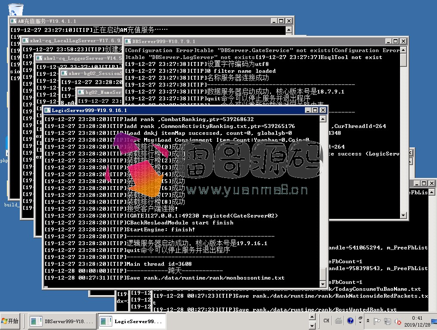This screenshot has height=330, width=437.
Task: Click the network tray icon
Action: click(x=387, y=321)
